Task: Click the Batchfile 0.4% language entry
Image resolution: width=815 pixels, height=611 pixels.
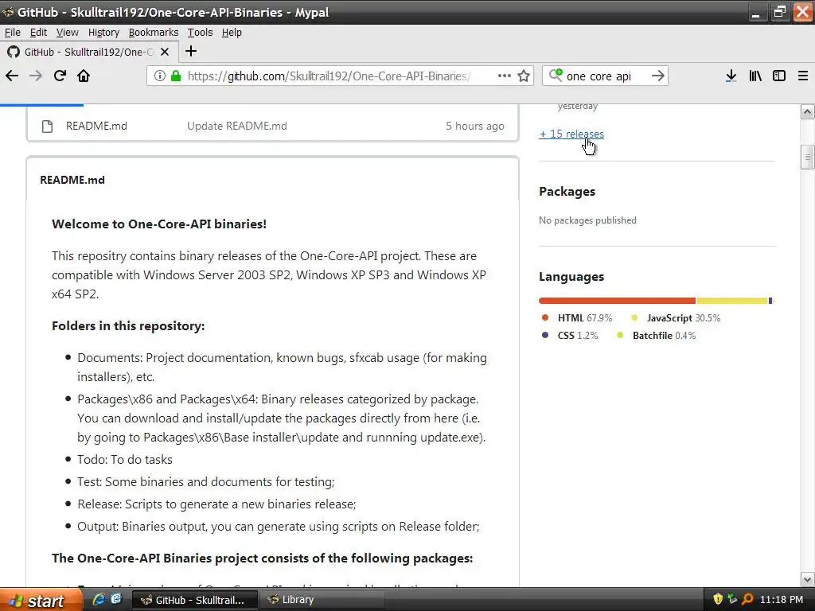Action: [657, 336]
